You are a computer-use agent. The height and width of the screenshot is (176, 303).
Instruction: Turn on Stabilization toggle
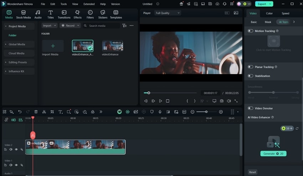[251, 76]
